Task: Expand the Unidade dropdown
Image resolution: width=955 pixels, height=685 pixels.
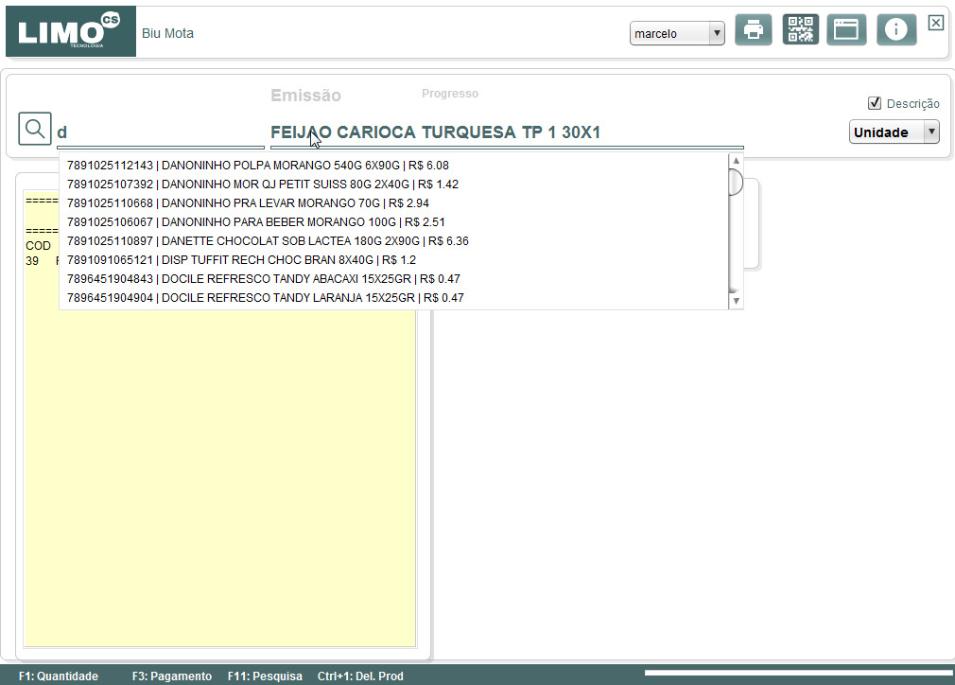Action: [x=894, y=132]
